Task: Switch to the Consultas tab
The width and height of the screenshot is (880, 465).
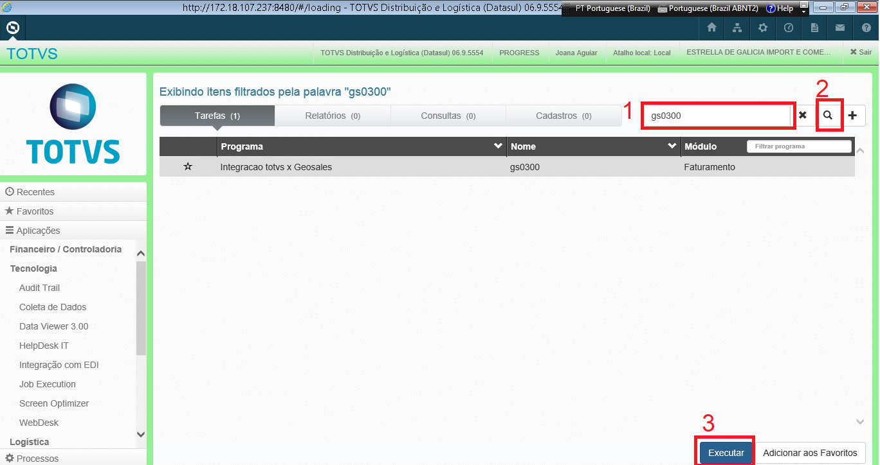Action: tap(448, 116)
